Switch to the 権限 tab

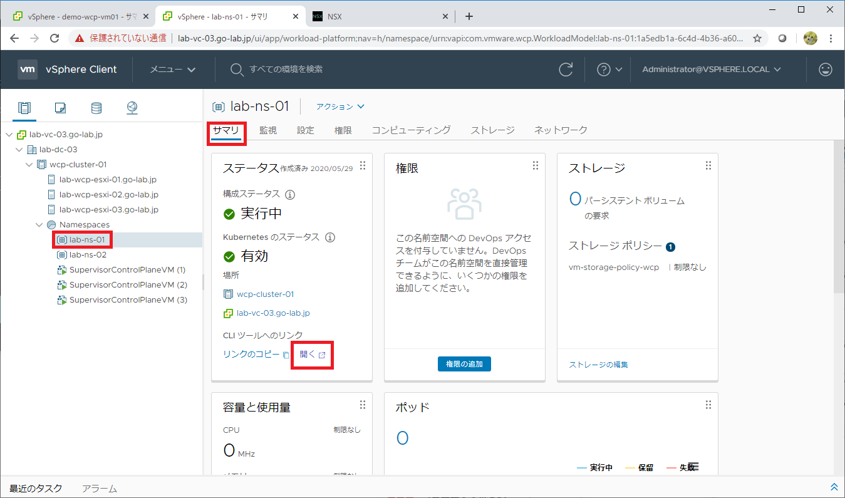coord(343,130)
